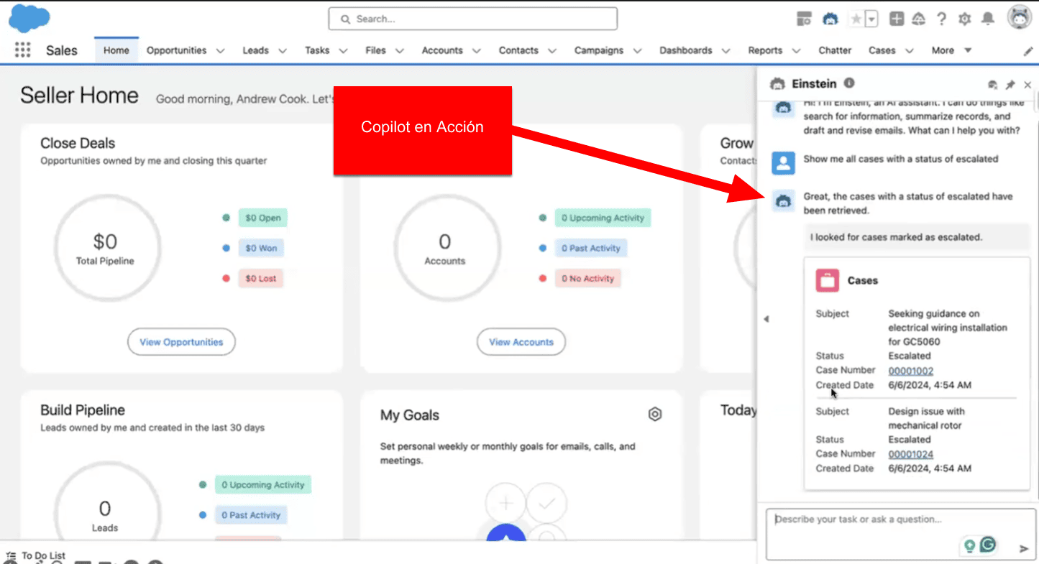Image resolution: width=1039 pixels, height=564 pixels.
Task: Click the info icon beside Einstein title
Action: tap(849, 83)
